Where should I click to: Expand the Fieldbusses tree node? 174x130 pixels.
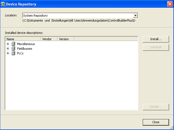pos(8,49)
